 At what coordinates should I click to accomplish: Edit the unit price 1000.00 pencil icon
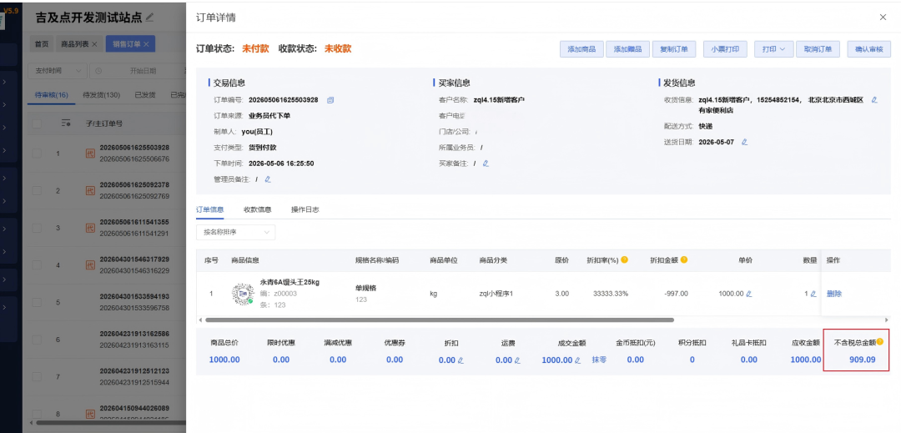[x=748, y=294]
